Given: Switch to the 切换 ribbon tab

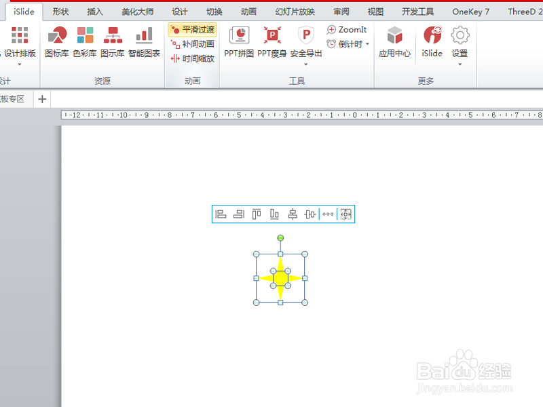Looking at the screenshot, I should pos(214,12).
